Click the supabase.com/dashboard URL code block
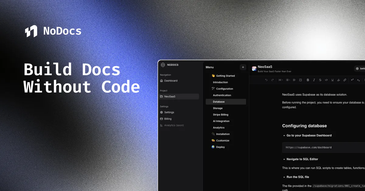 (x=324, y=147)
